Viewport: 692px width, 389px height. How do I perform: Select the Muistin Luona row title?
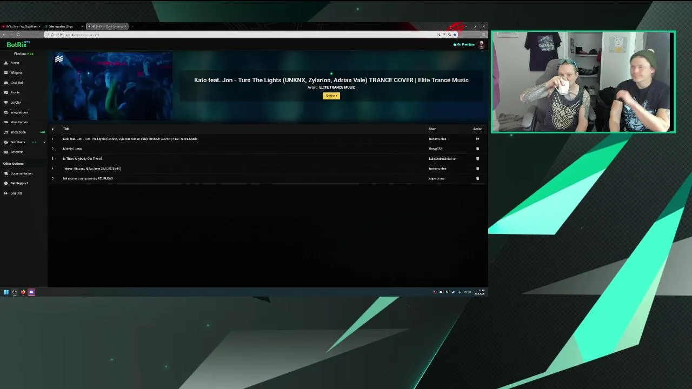pyautogui.click(x=72, y=149)
